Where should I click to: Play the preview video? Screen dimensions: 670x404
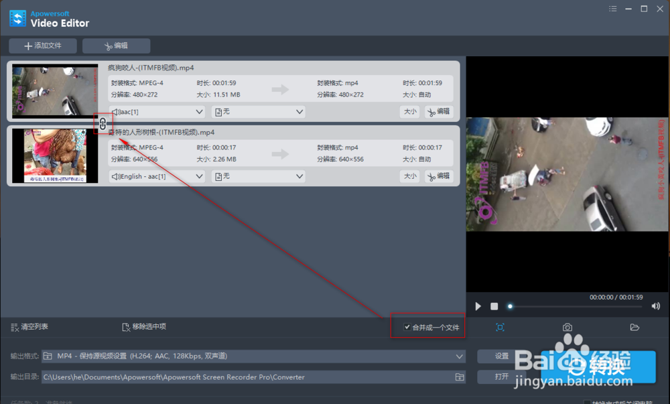478,306
